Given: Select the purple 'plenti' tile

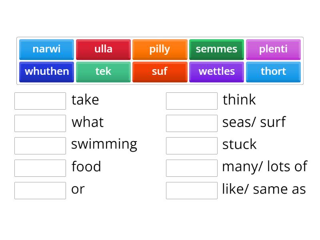Looking at the screenshot, I should tap(273, 49).
